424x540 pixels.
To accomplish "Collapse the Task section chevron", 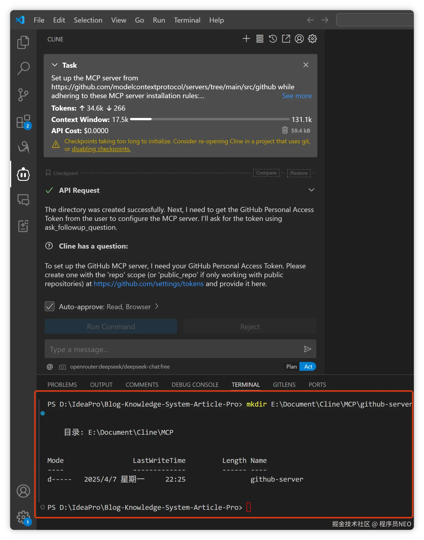I will (x=55, y=65).
